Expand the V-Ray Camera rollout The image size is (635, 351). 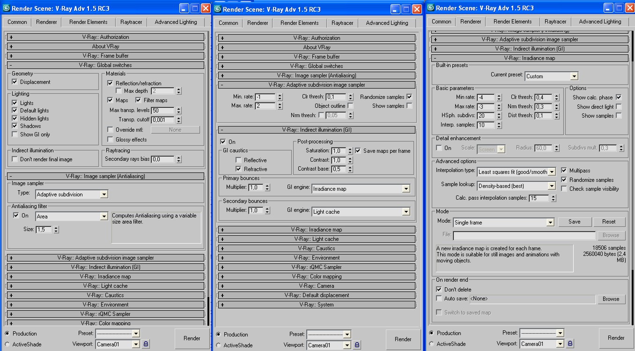click(317, 286)
